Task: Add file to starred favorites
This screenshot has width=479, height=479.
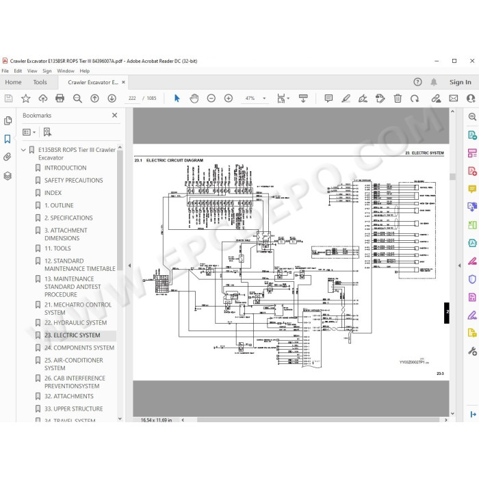Action: [x=26, y=99]
